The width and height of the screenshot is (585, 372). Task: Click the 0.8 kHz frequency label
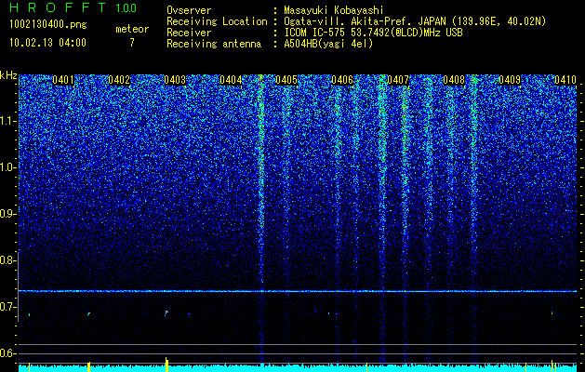point(7,260)
